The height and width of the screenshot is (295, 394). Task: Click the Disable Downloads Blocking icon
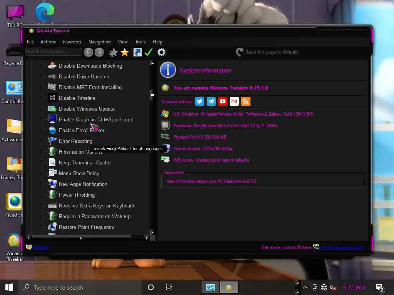coord(52,65)
